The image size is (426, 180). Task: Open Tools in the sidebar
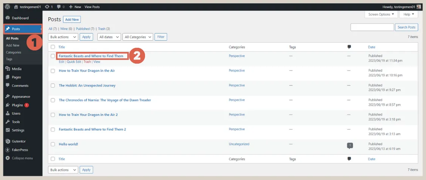coord(16,122)
